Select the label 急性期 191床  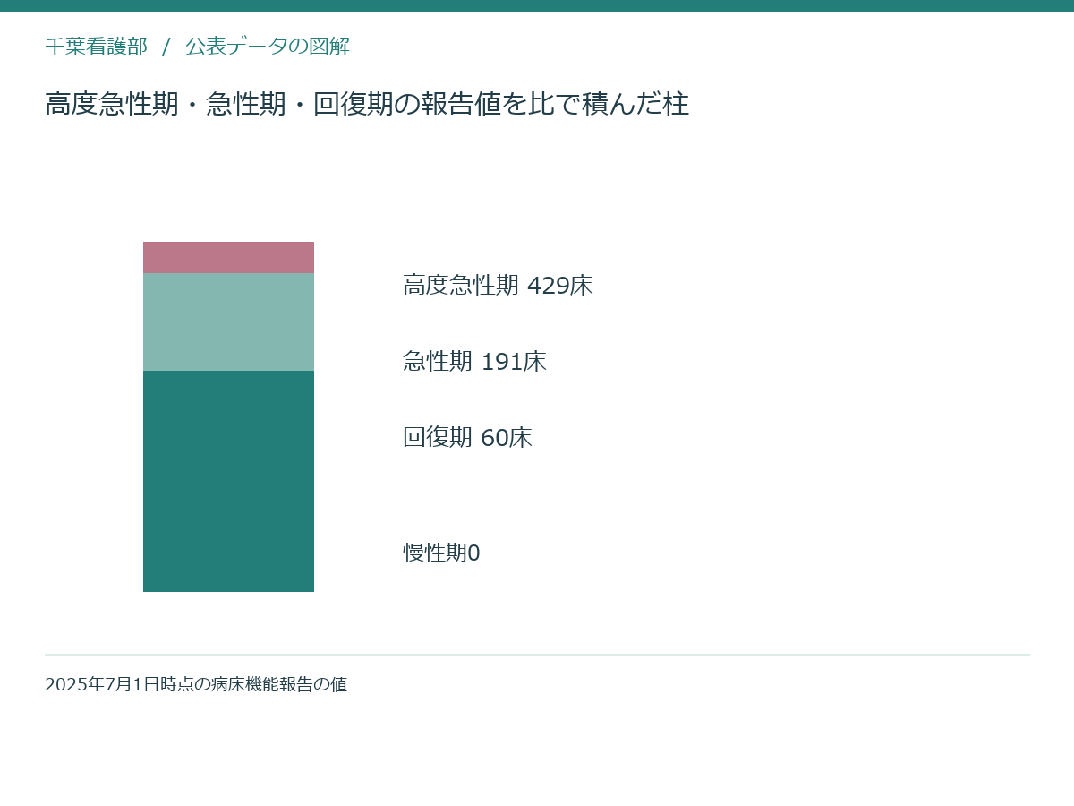(x=474, y=362)
